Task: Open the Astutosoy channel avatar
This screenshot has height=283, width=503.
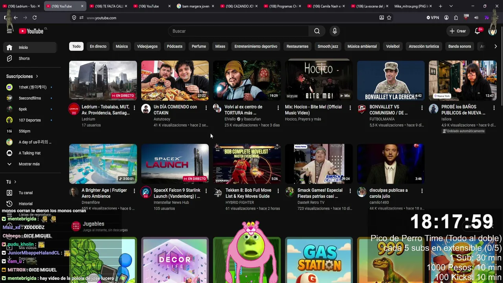Action: coord(146,109)
